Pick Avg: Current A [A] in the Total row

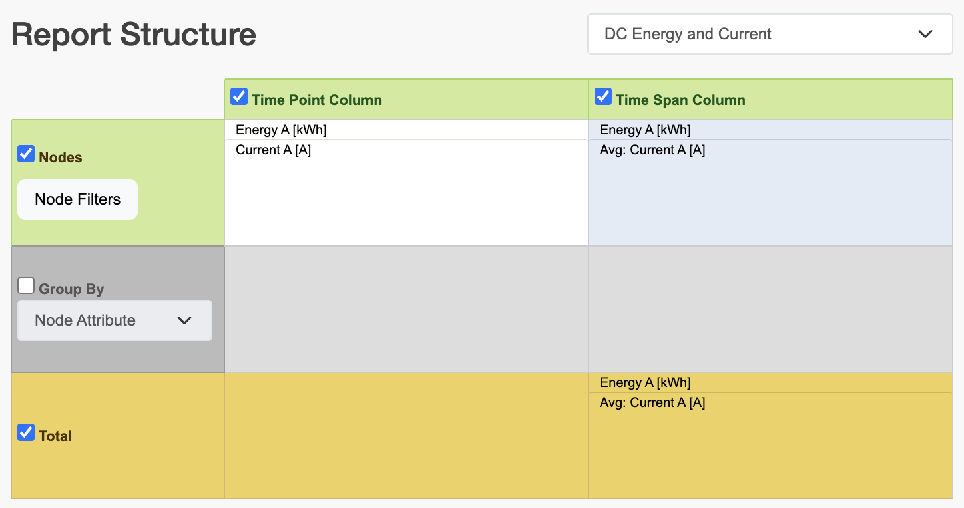pyautogui.click(x=652, y=402)
